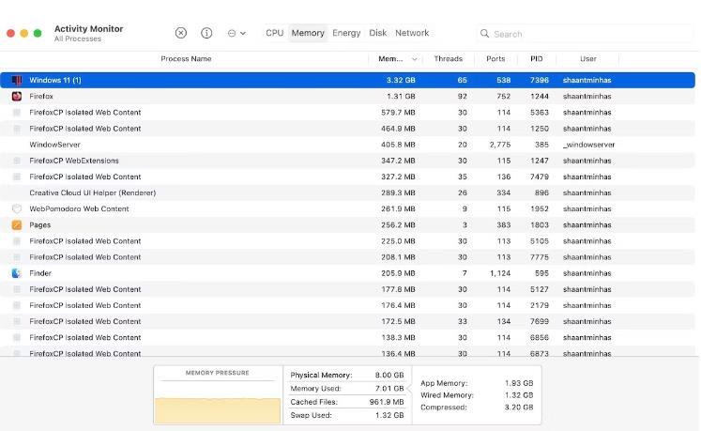Select the Finder process name
This screenshot has height=431, width=701.
tap(40, 273)
